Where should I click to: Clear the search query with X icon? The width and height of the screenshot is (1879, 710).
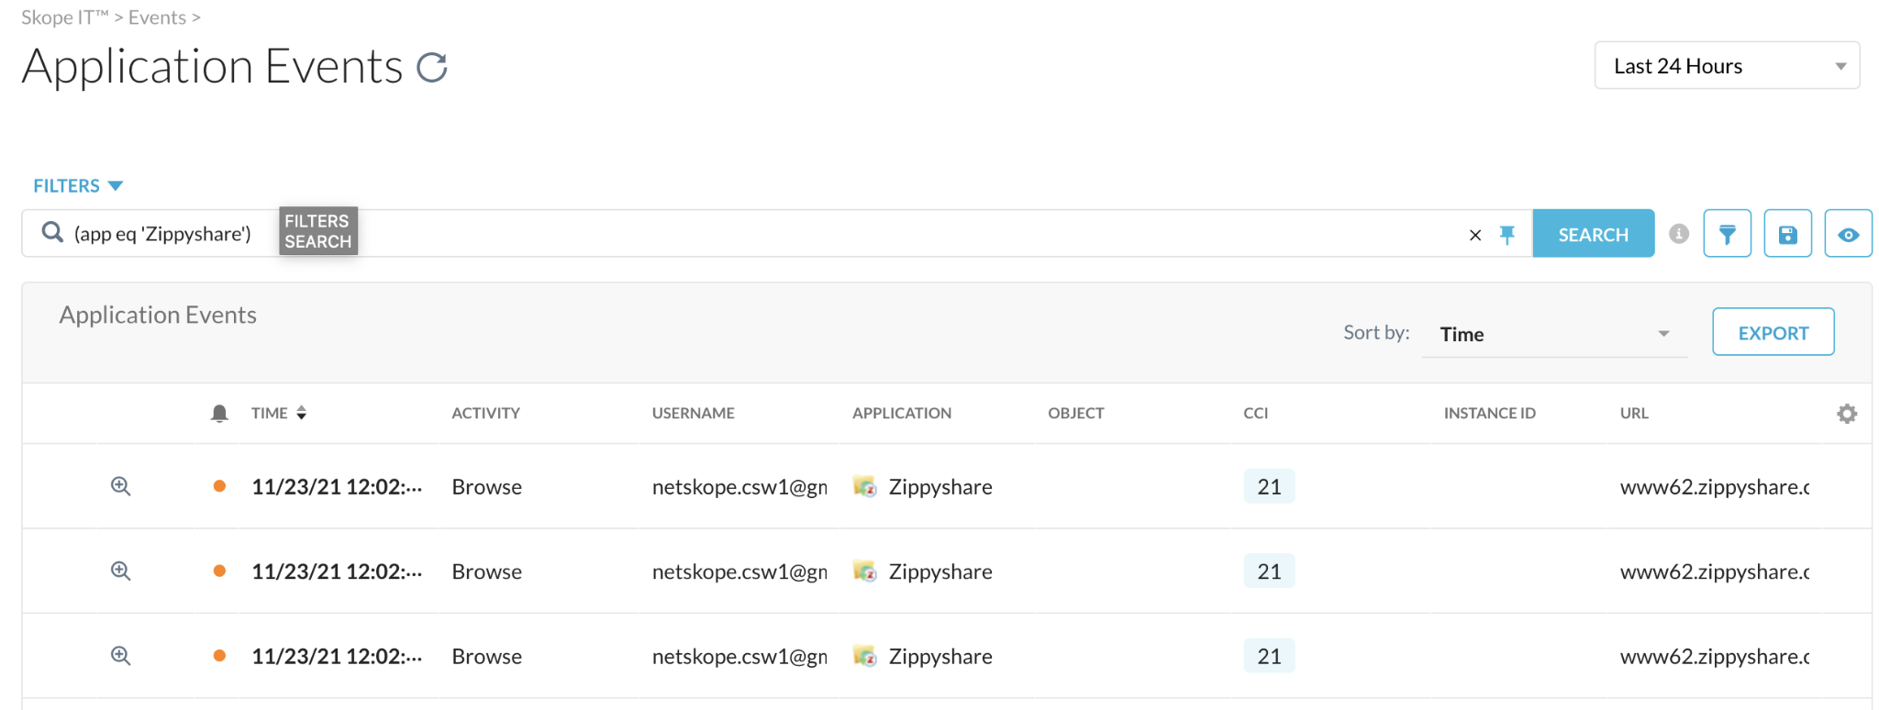(1475, 235)
